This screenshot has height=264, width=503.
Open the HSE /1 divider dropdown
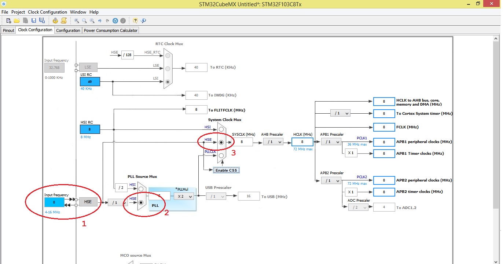point(118,202)
